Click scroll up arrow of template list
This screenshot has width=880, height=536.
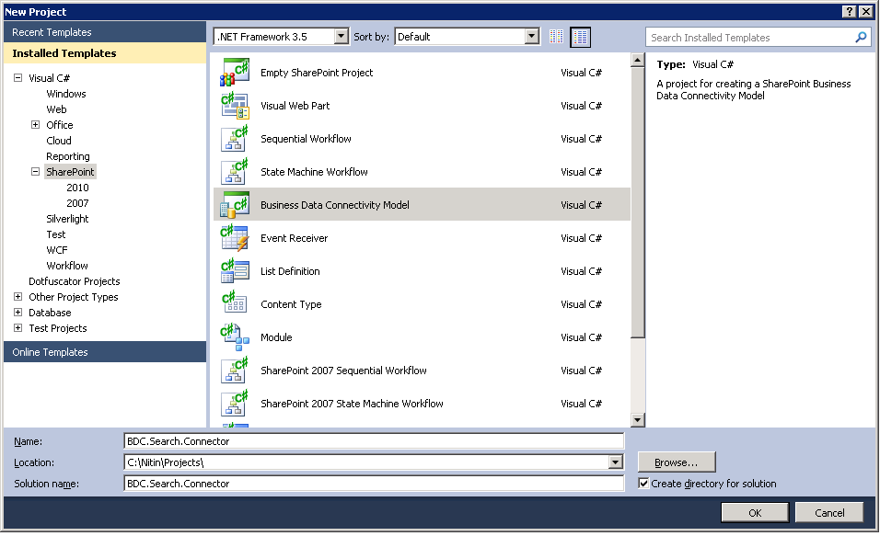tap(637, 60)
